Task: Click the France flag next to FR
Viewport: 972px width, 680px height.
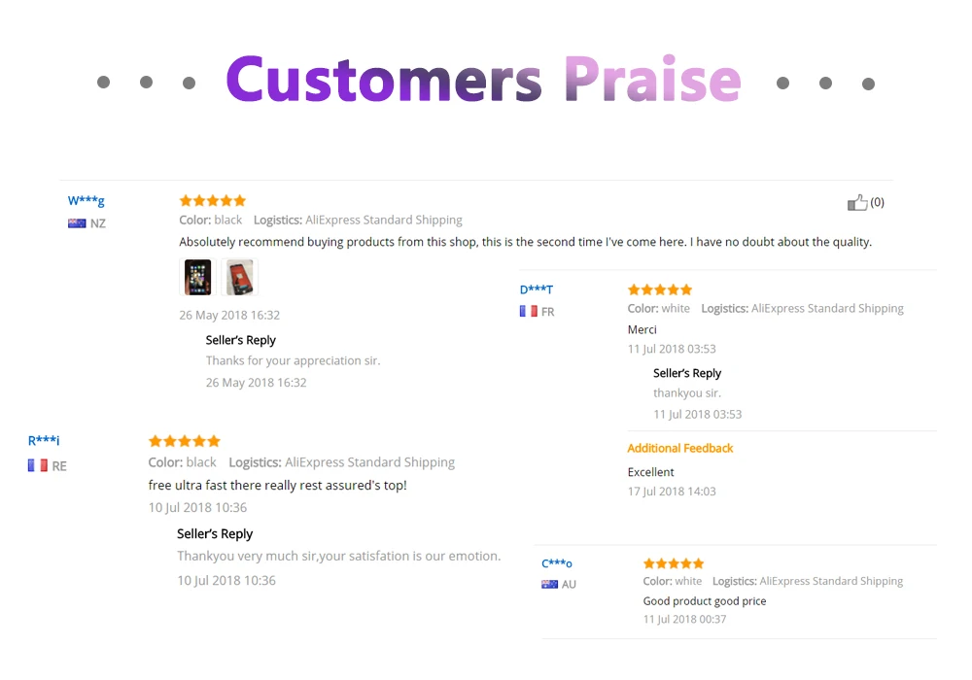Action: pos(528,312)
